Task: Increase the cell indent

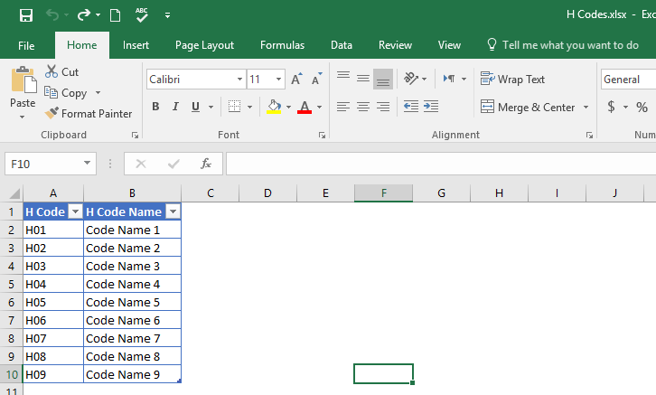Action: click(431, 107)
